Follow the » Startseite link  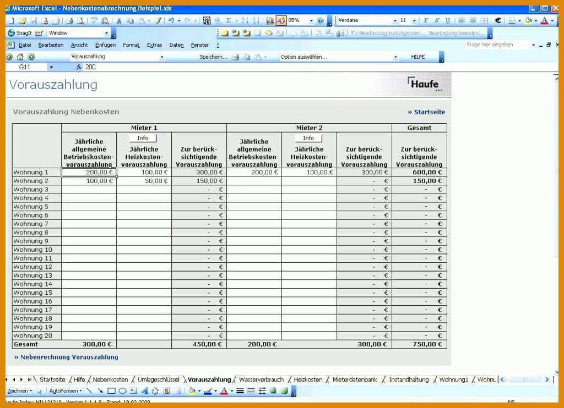[x=426, y=112]
